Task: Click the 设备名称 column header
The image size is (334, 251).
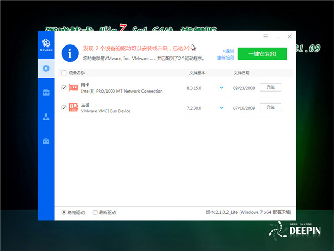Action: click(77, 73)
